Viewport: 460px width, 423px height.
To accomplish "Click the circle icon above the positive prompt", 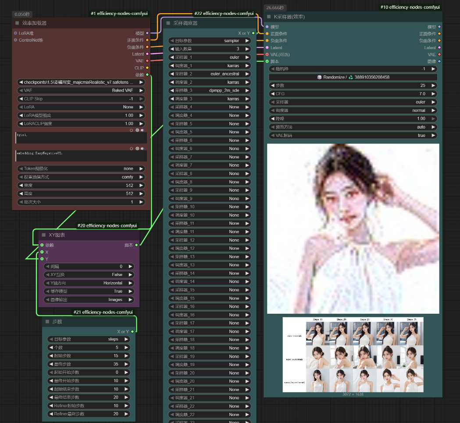I will pyautogui.click(x=132, y=130).
